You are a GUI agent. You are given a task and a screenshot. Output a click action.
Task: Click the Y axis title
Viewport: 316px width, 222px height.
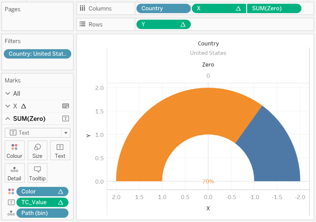click(88, 136)
